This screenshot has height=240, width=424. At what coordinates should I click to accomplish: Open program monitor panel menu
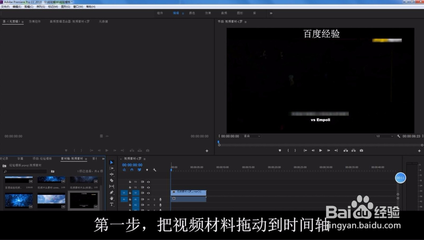245,22
